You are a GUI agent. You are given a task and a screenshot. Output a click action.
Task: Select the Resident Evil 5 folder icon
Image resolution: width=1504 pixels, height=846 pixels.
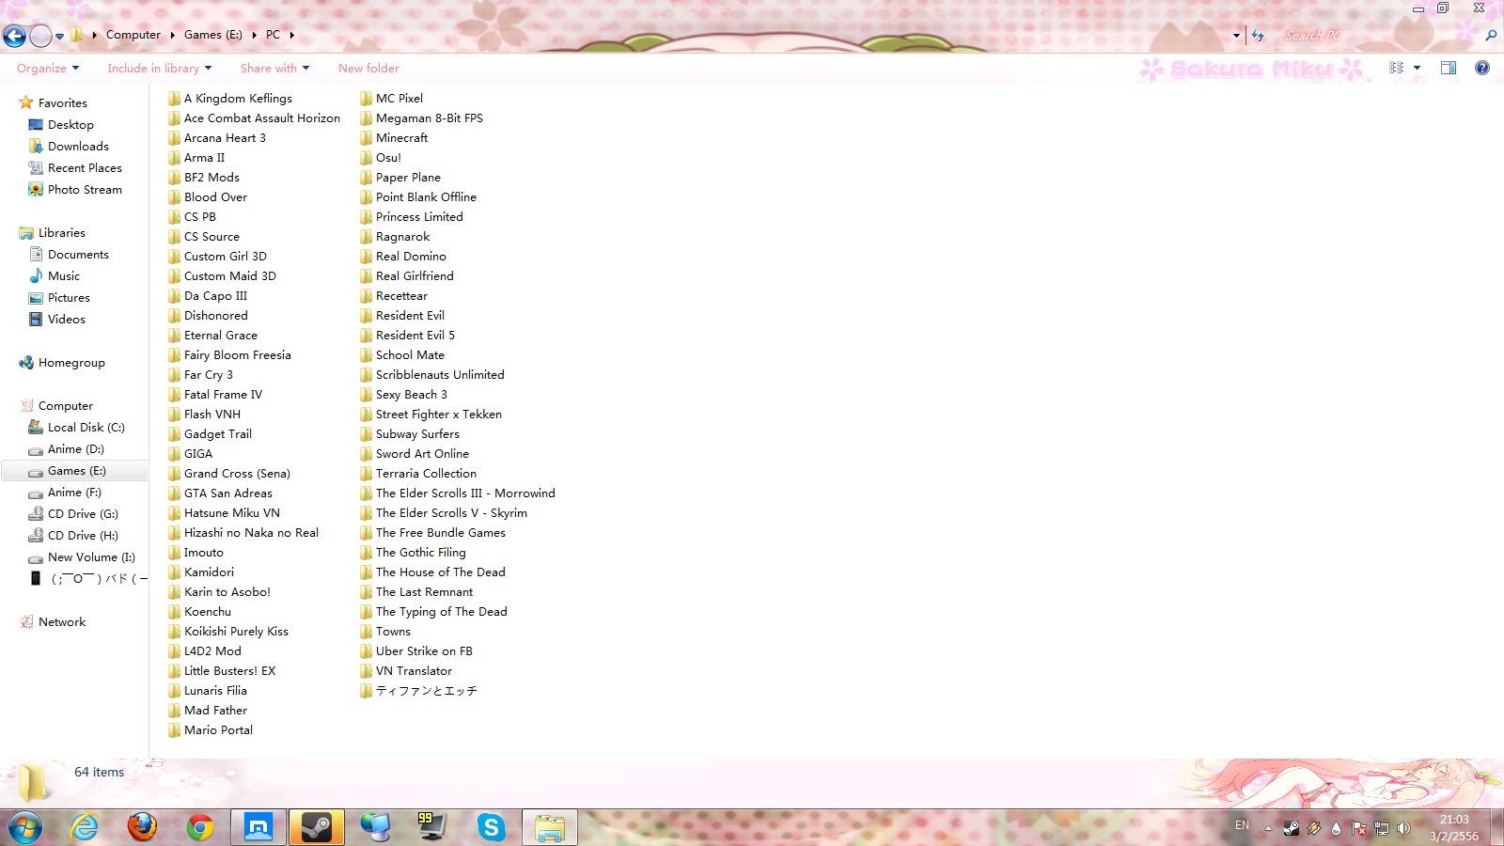[x=367, y=336]
